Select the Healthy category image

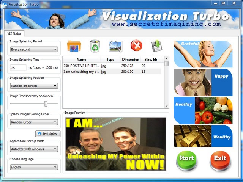click(203, 111)
